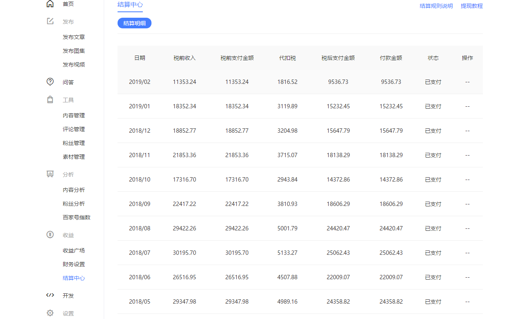This screenshot has height=319, width=516.
Task: Open the 结算规则说明 link
Action: (436, 6)
